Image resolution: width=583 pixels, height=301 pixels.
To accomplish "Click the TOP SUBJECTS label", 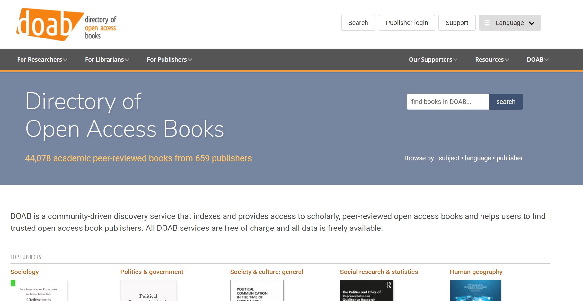I will (26, 257).
